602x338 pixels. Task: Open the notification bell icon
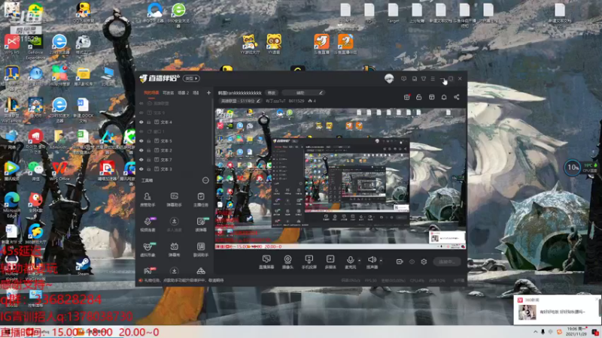pyautogui.click(x=444, y=98)
